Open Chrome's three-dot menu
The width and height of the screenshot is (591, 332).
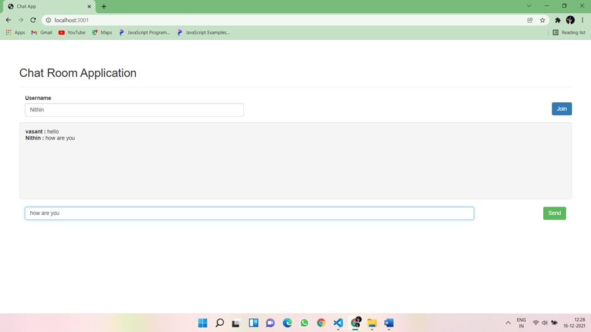583,20
